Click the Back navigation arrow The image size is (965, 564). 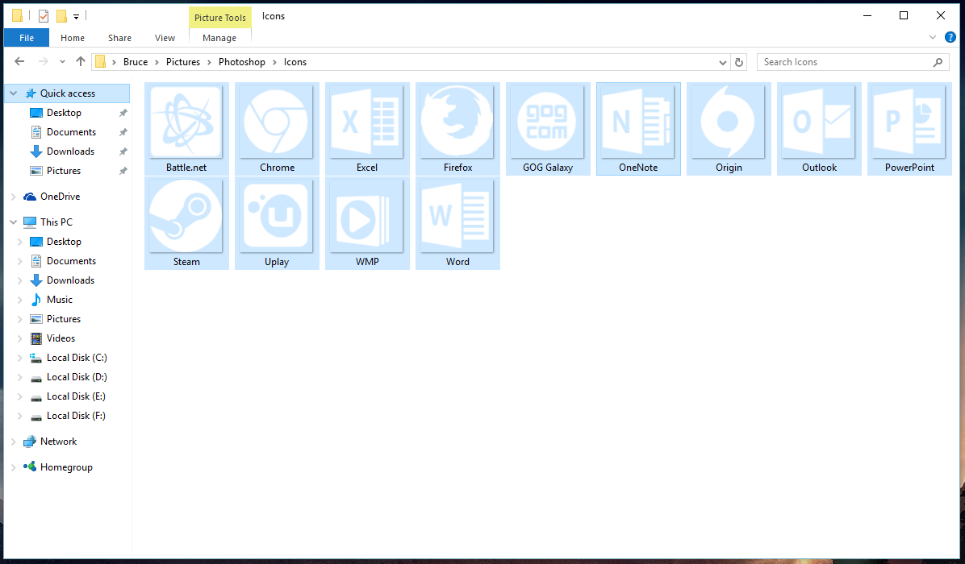19,61
